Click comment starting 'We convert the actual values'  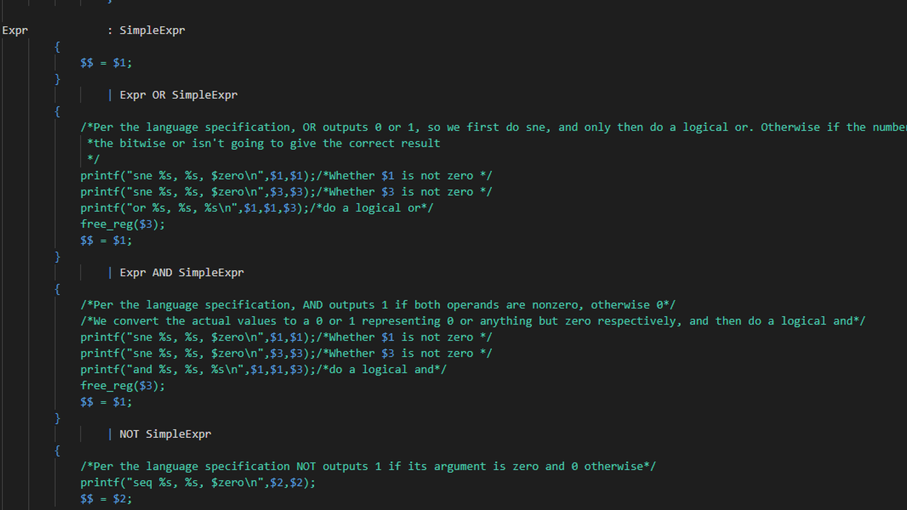click(x=473, y=321)
